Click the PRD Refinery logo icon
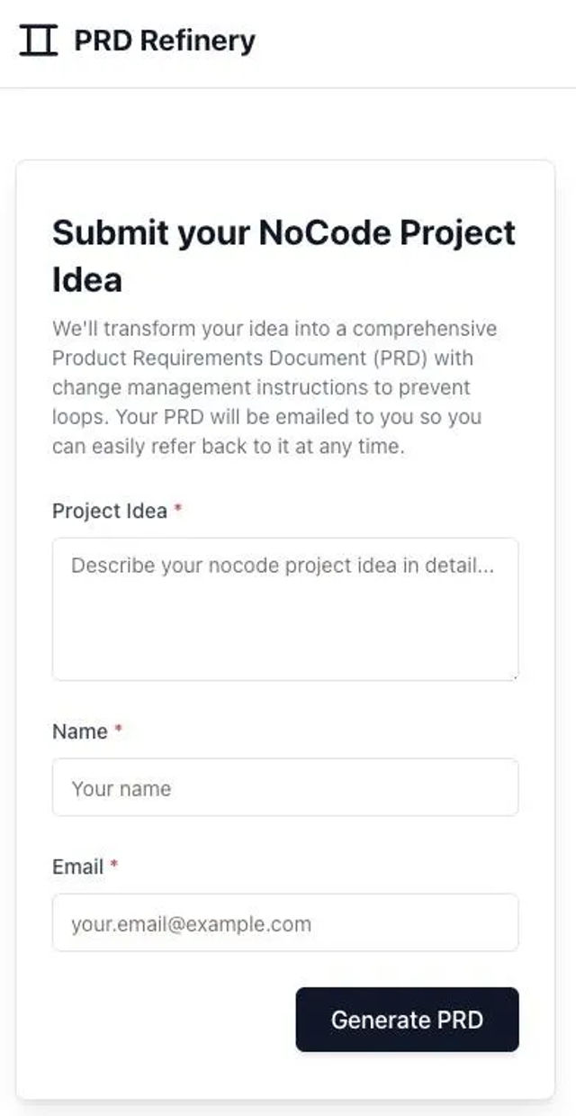The width and height of the screenshot is (576, 1116). click(38, 41)
